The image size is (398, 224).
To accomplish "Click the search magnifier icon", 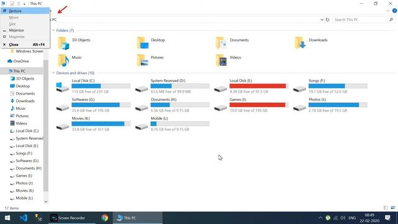I will pos(391,19).
